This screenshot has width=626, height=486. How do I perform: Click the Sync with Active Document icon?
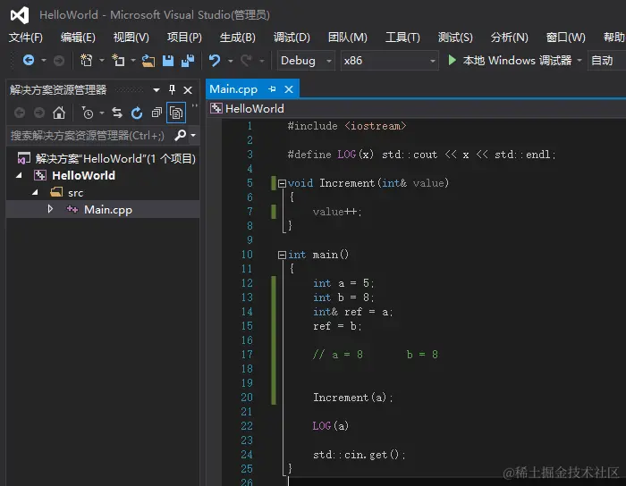(x=116, y=113)
